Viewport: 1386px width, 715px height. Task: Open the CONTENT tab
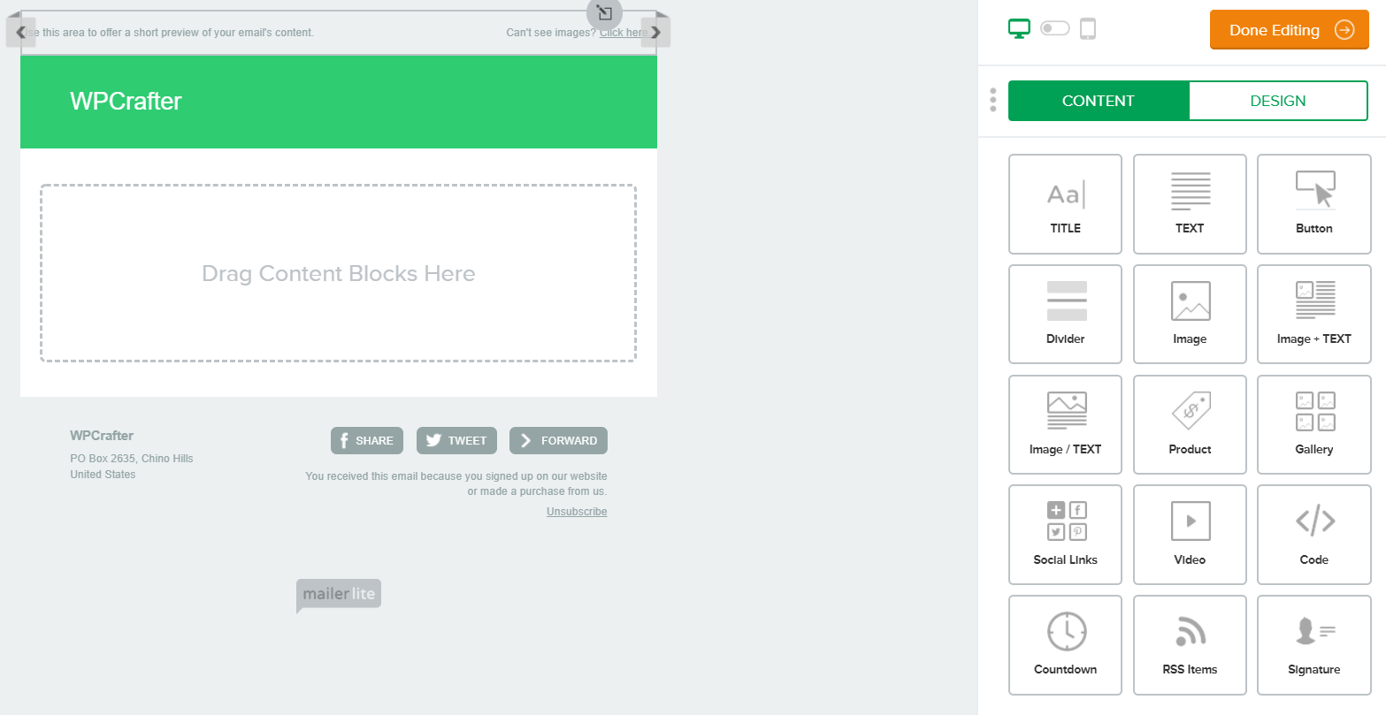(1099, 101)
